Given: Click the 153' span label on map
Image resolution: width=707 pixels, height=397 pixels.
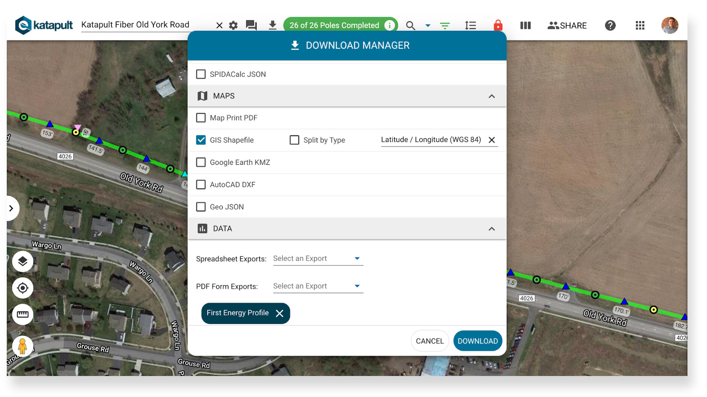Looking at the screenshot, I should click(x=47, y=133).
